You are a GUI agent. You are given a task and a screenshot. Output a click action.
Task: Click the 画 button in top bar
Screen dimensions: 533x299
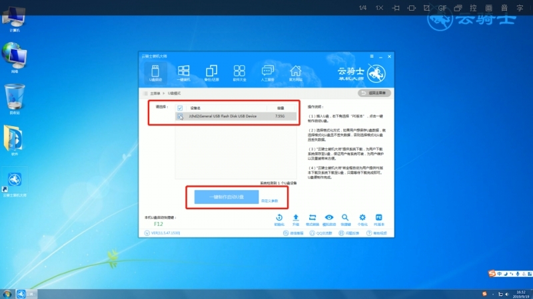click(489, 8)
